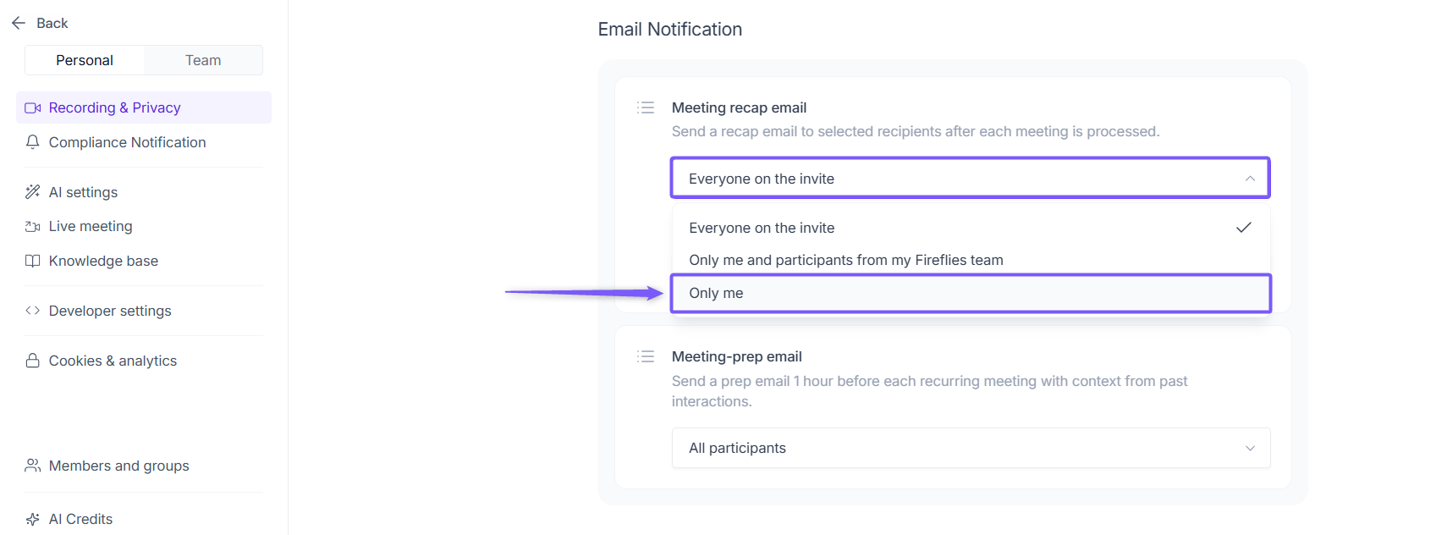Click the AI Credits sparkle icon
Image resolution: width=1447 pixels, height=535 pixels.
[33, 519]
